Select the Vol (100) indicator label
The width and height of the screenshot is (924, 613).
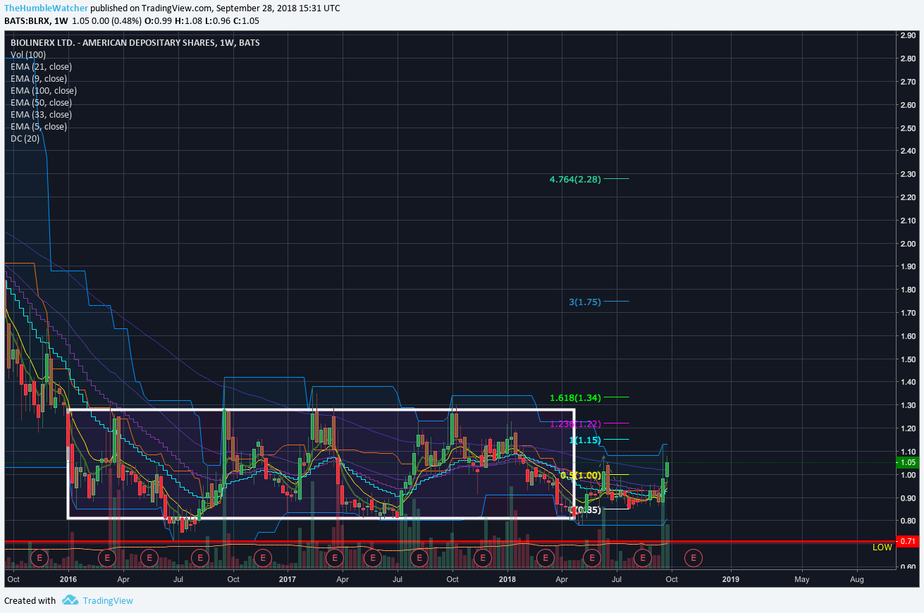point(28,55)
